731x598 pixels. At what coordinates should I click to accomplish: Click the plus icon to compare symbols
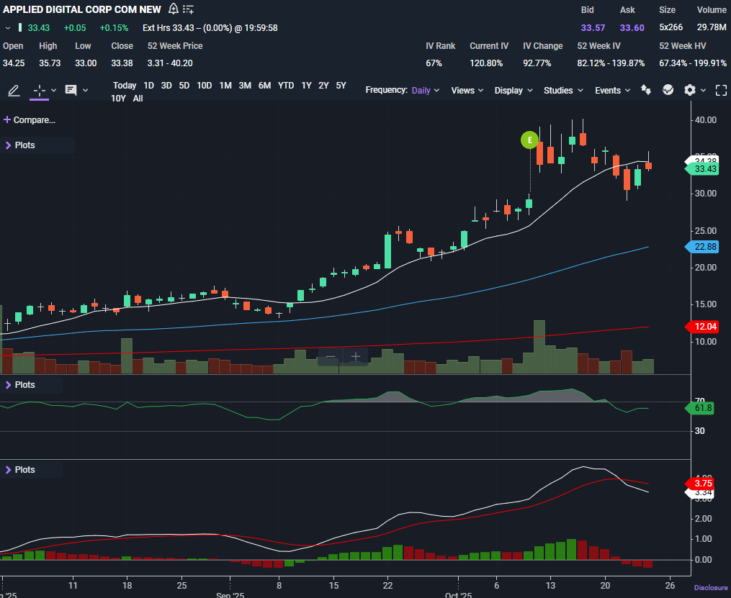click(7, 119)
